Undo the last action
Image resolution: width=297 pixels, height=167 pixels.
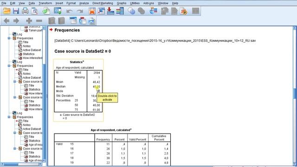coord(69,11)
